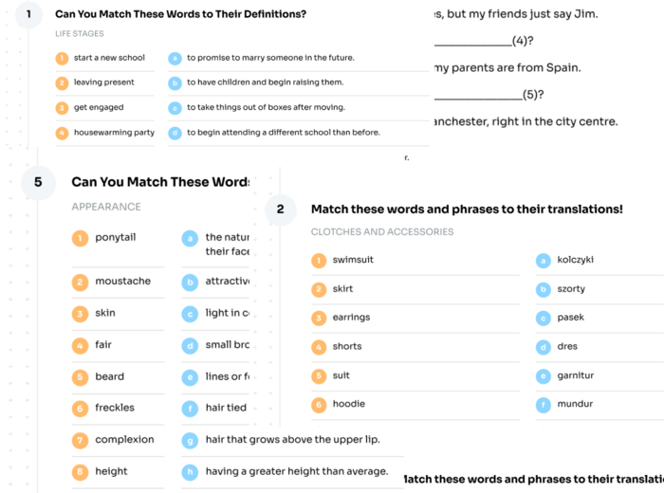Click the blank answer line for gap (5)
The width and height of the screenshot is (664, 493).
[477, 98]
